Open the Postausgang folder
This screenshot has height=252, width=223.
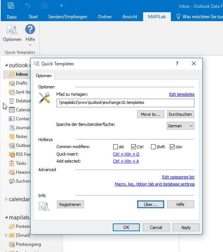25,244
